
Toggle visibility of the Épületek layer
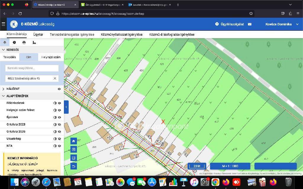(59, 117)
